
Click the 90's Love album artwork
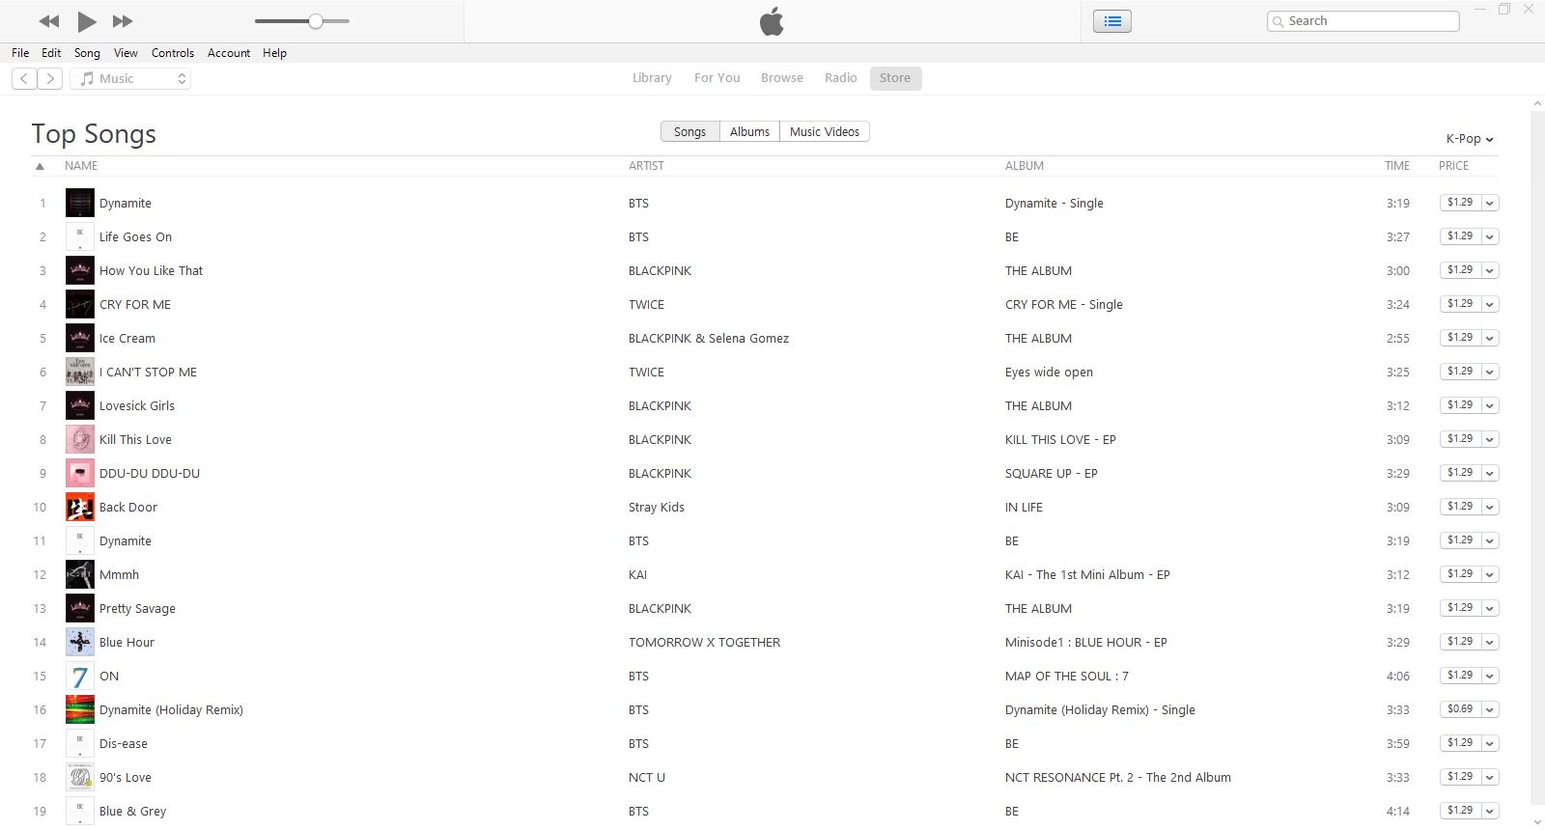coord(79,777)
